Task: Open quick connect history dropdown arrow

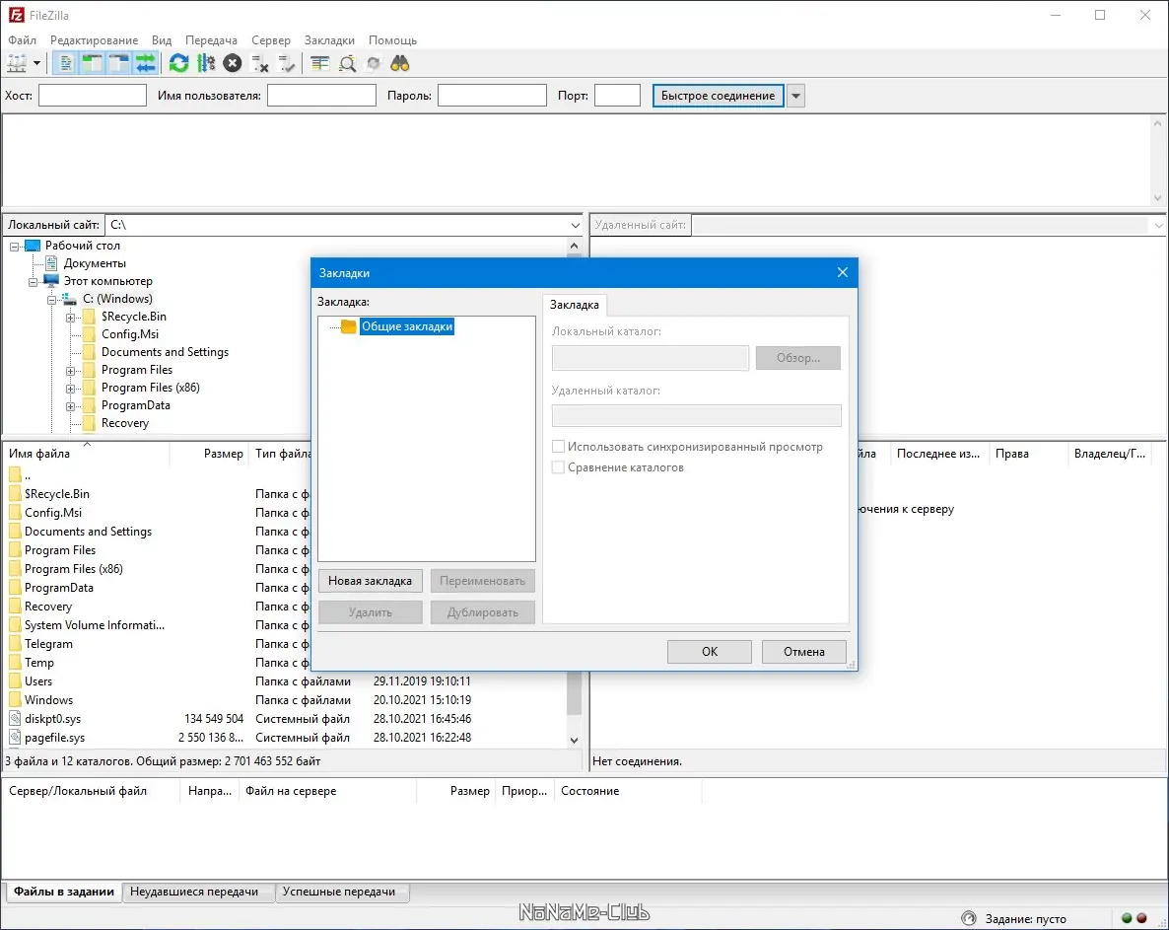Action: click(x=796, y=96)
